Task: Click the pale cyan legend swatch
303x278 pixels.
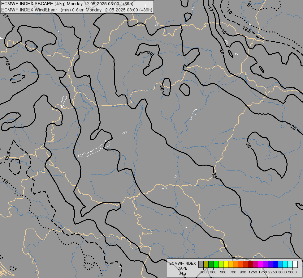Action: (290, 264)
